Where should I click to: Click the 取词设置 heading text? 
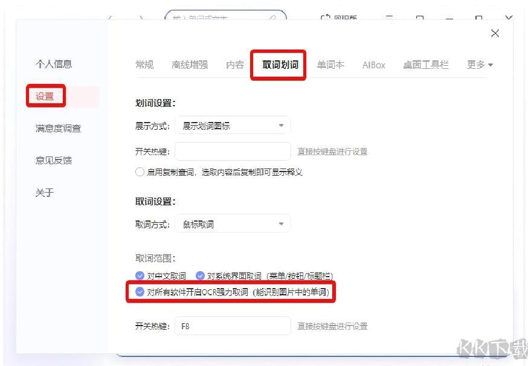tap(155, 201)
